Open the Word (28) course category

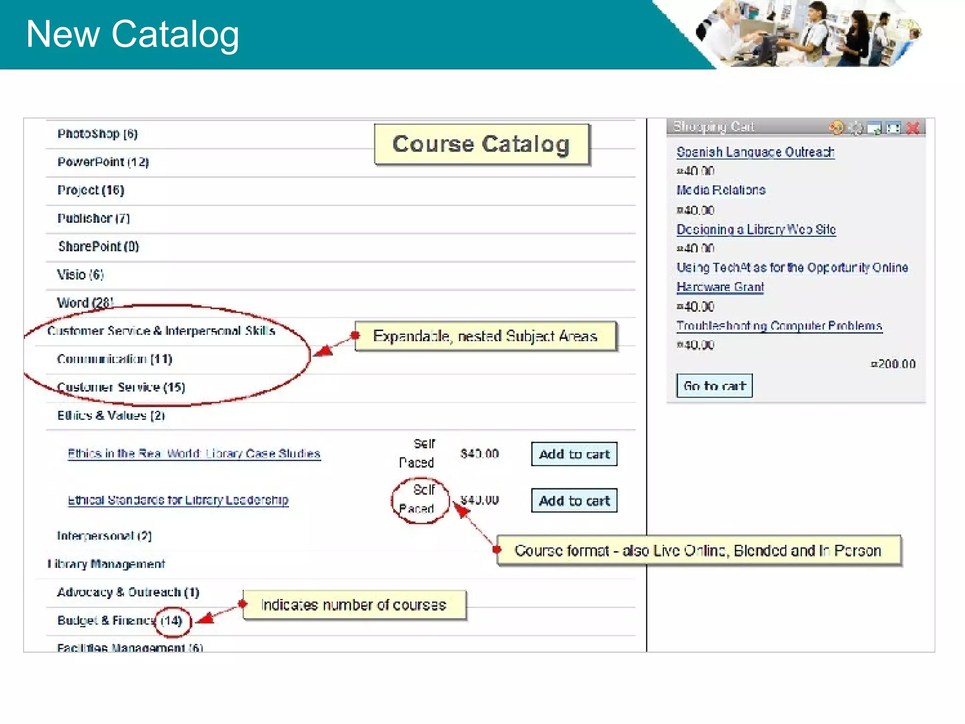(x=85, y=303)
